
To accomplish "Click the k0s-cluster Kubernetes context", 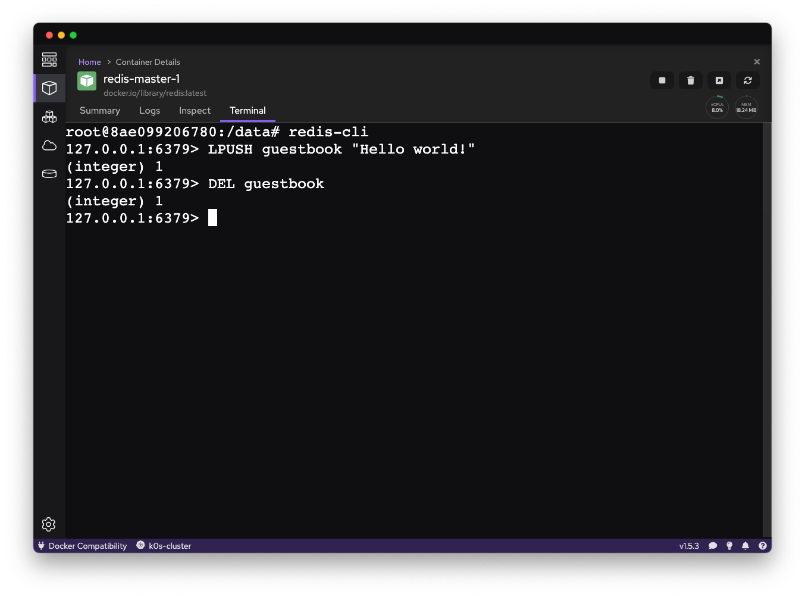I will point(164,546).
